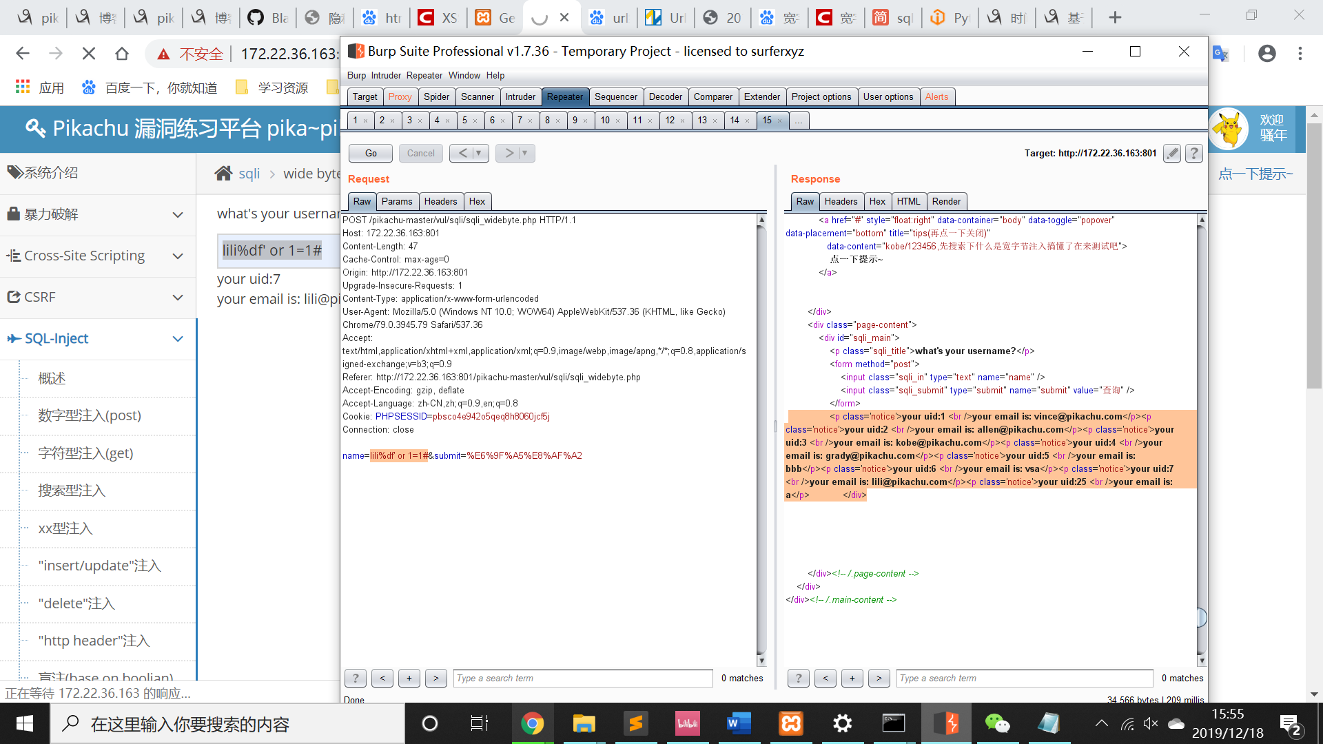This screenshot has height=744, width=1323.
Task: Open WeChat from the taskbar
Action: pos(997,723)
